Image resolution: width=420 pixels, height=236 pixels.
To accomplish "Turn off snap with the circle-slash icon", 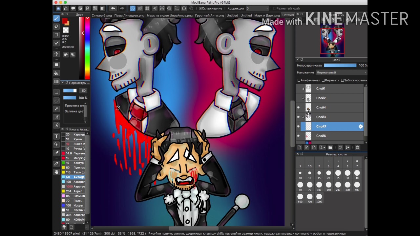I will click(133, 8).
